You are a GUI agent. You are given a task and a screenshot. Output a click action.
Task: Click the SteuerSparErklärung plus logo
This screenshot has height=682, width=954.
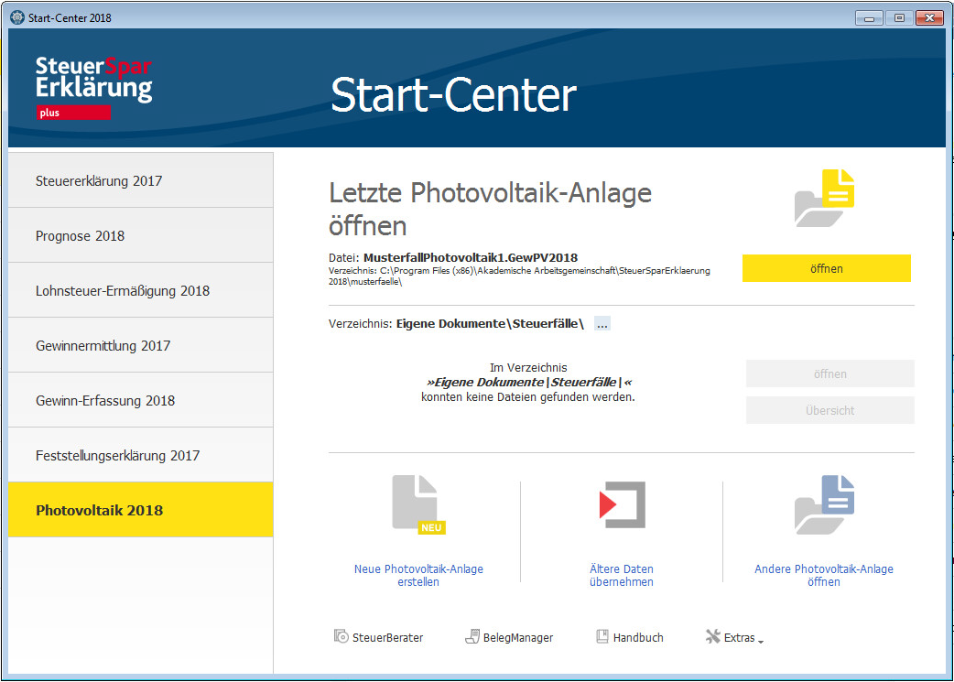93,87
